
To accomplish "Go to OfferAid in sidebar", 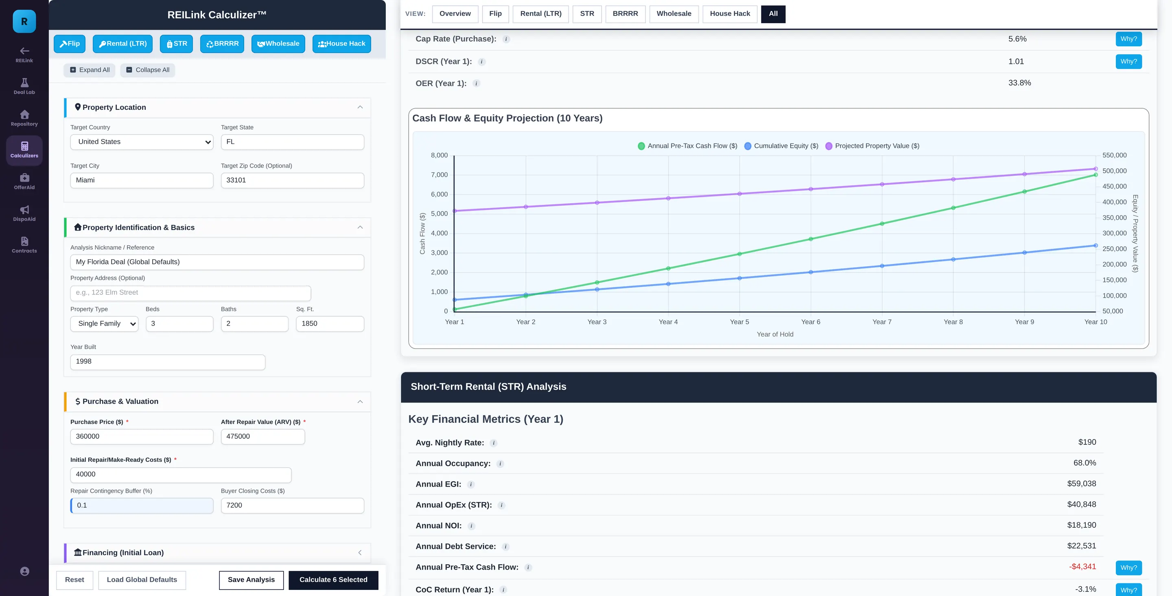I will [x=24, y=181].
